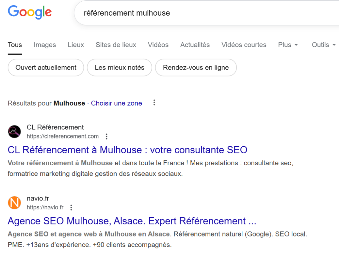The height and width of the screenshot is (260, 339).
Task: Open three-dot menu beside navio.fr URL
Action: (71, 208)
